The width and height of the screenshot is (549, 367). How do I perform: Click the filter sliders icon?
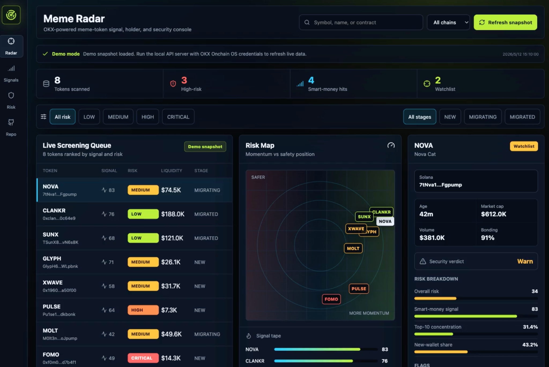click(43, 117)
